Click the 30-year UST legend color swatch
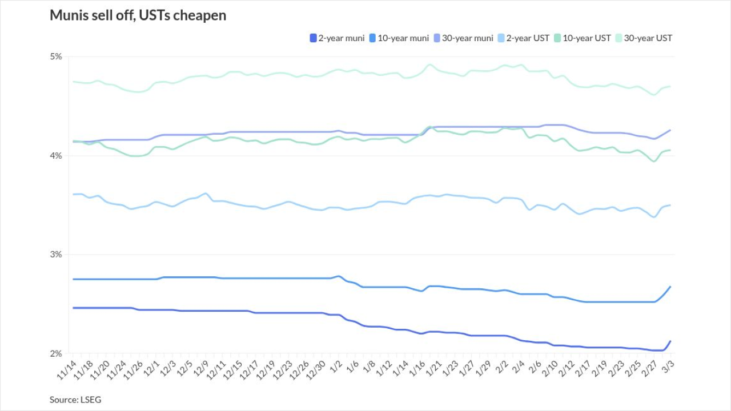Screen dimensions: 731x411 point(618,38)
